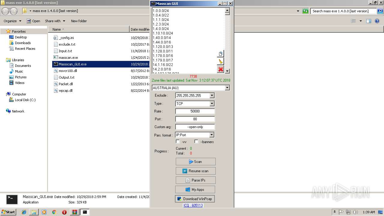The width and height of the screenshot is (384, 216).
Task: Click the Explorer search magnifier icon
Action: click(x=380, y=11)
